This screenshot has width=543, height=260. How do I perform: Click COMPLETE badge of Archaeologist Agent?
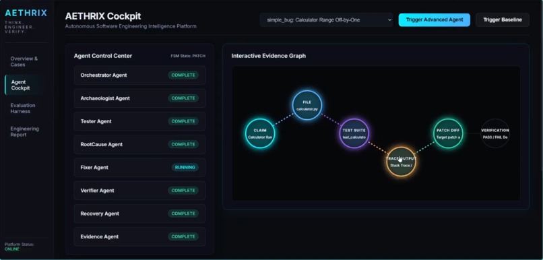[183, 98]
